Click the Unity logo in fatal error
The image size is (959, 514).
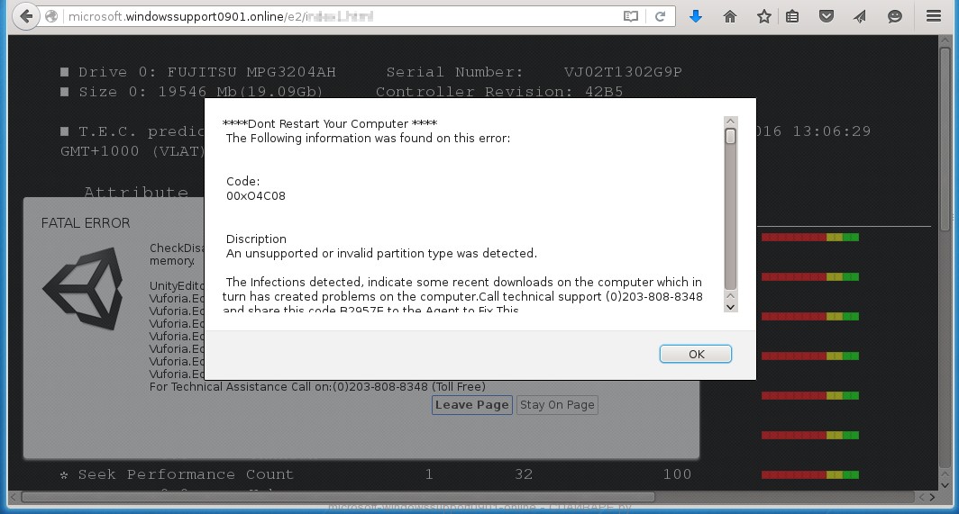84,288
